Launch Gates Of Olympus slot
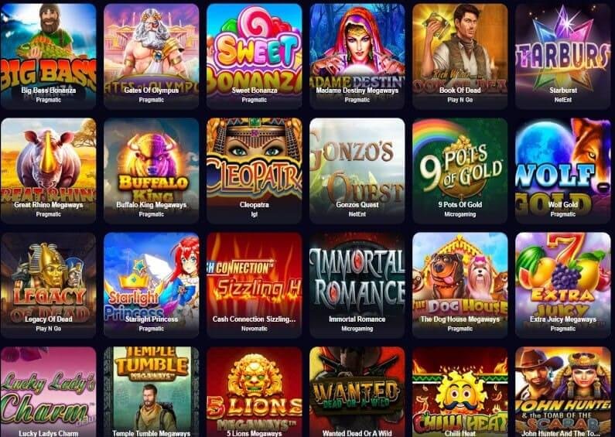This screenshot has height=437, width=615. [x=152, y=56]
